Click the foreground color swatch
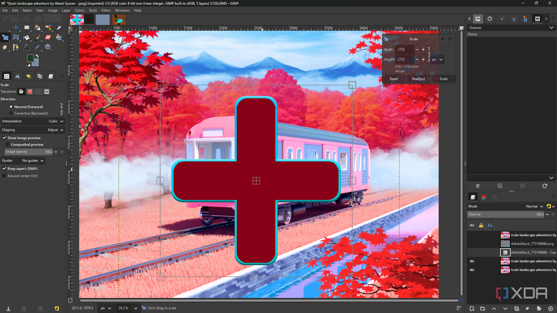 [x=30, y=58]
